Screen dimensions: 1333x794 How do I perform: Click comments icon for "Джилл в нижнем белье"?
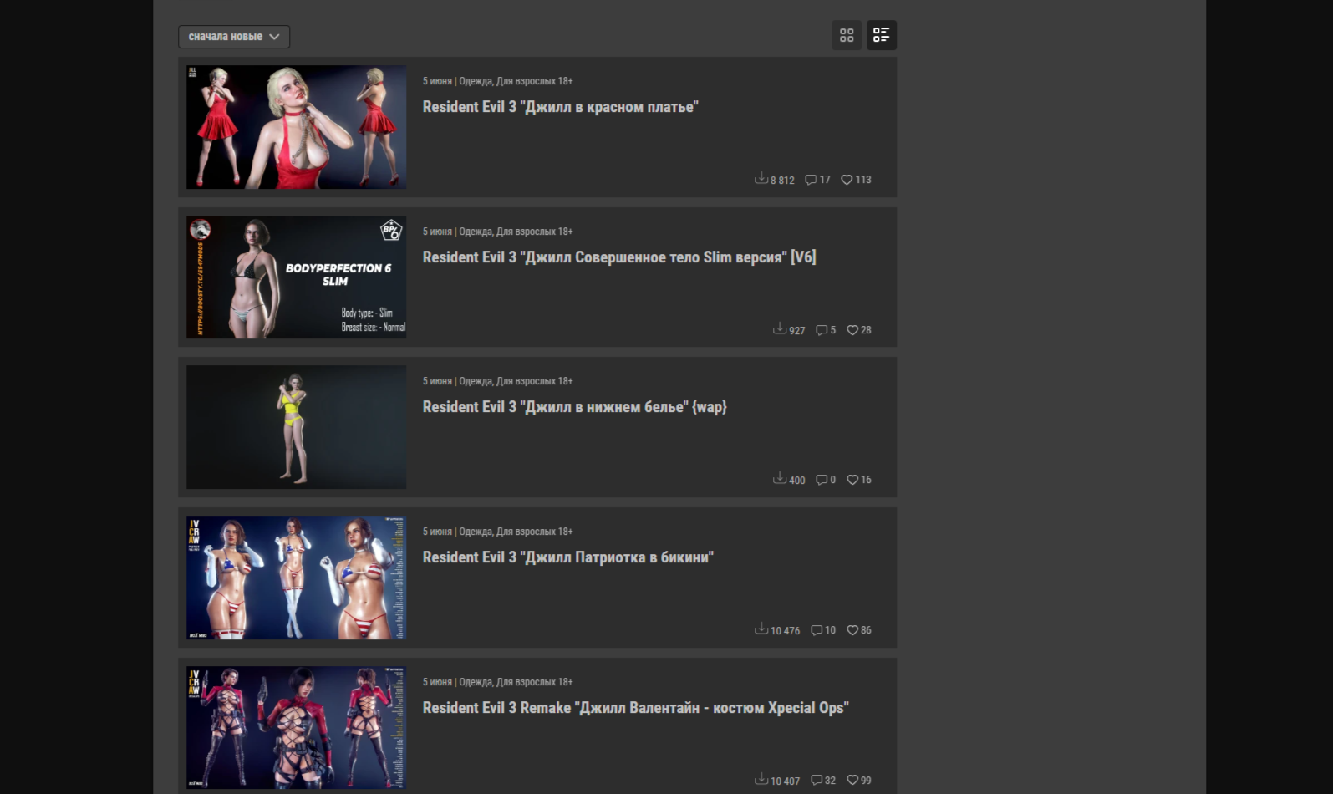pos(822,480)
